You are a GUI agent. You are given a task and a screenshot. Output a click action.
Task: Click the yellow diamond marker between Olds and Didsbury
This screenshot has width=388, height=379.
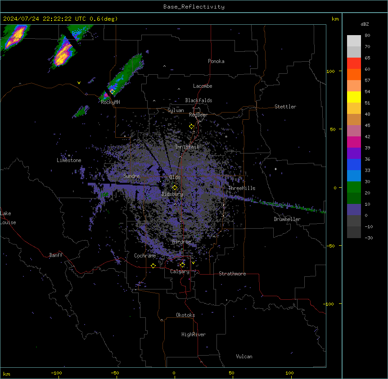[175, 188]
